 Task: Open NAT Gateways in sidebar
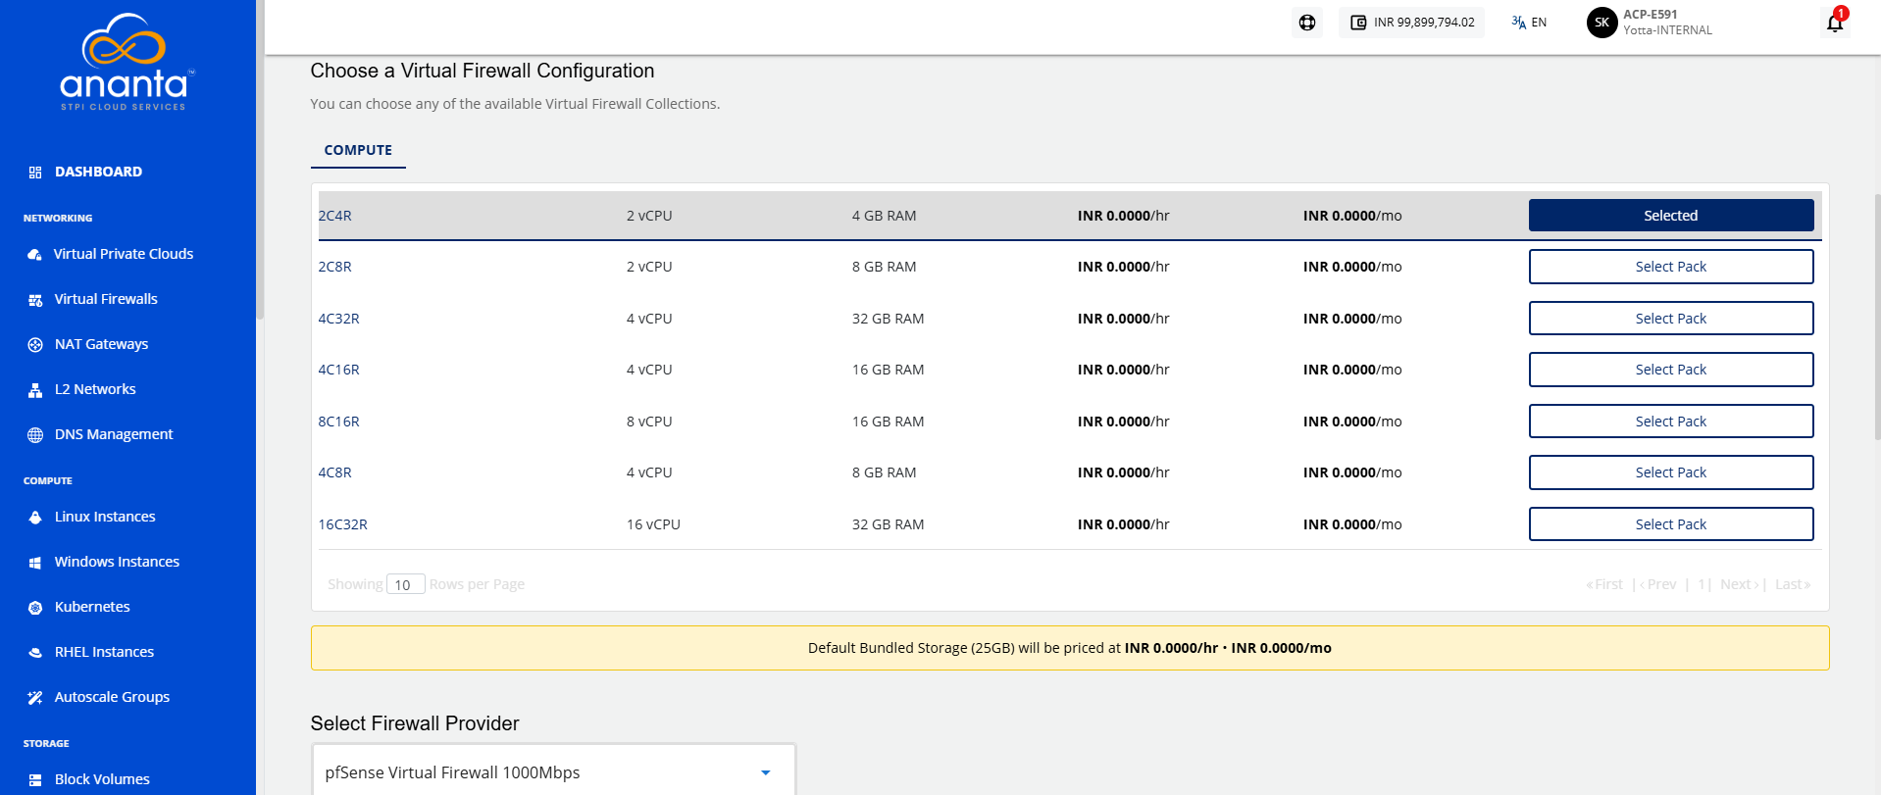pos(101,344)
